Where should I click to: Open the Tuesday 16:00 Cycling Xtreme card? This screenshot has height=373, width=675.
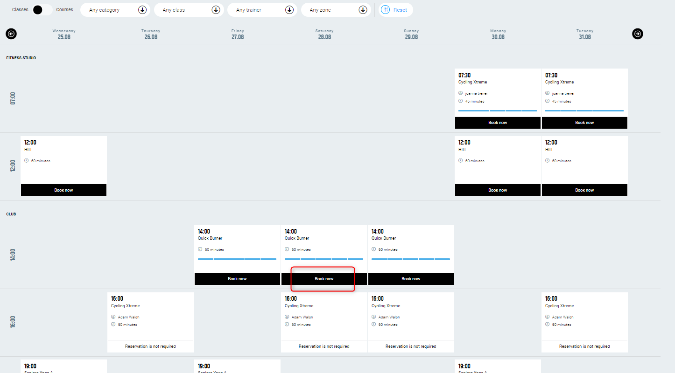tap(584, 312)
